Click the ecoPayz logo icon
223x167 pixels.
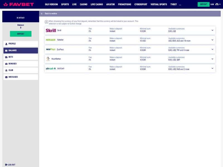[51, 49]
